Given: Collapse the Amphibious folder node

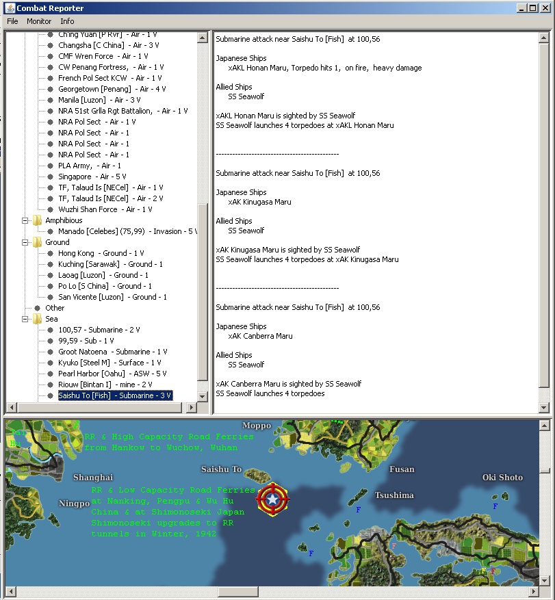Looking at the screenshot, I should 25,220.
